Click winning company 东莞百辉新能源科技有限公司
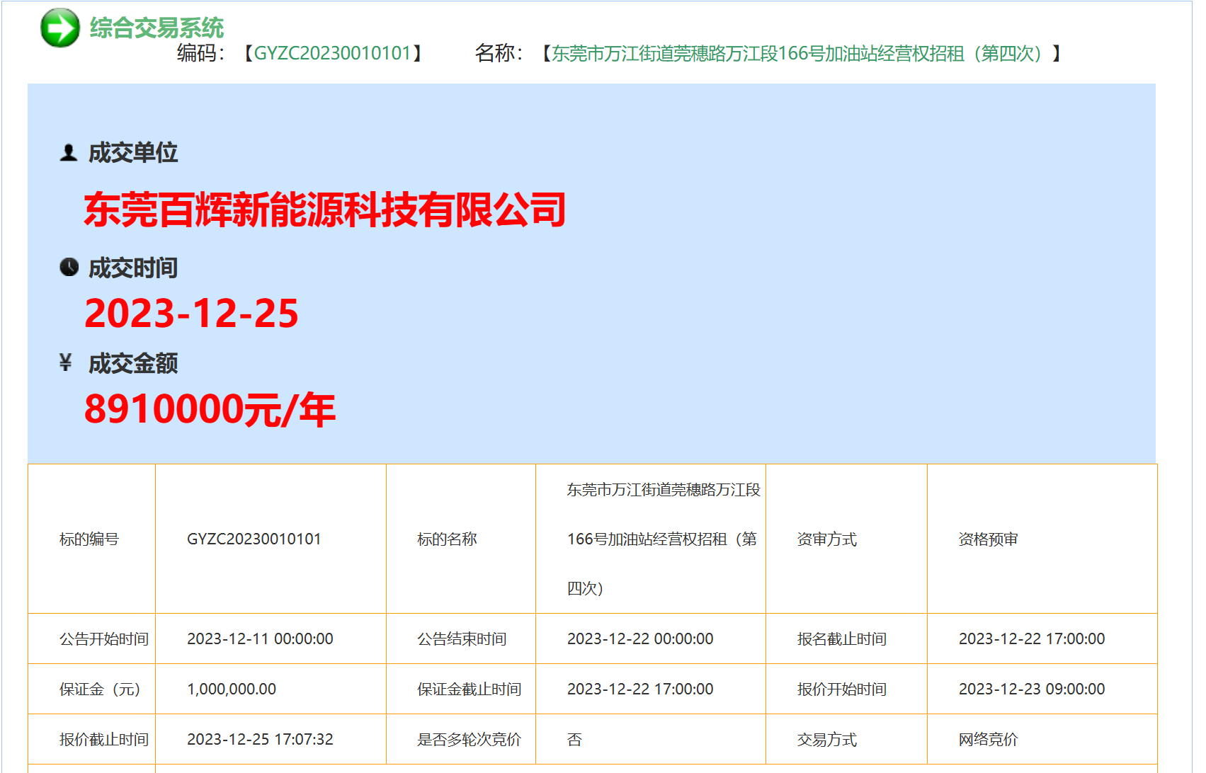 coord(325,210)
